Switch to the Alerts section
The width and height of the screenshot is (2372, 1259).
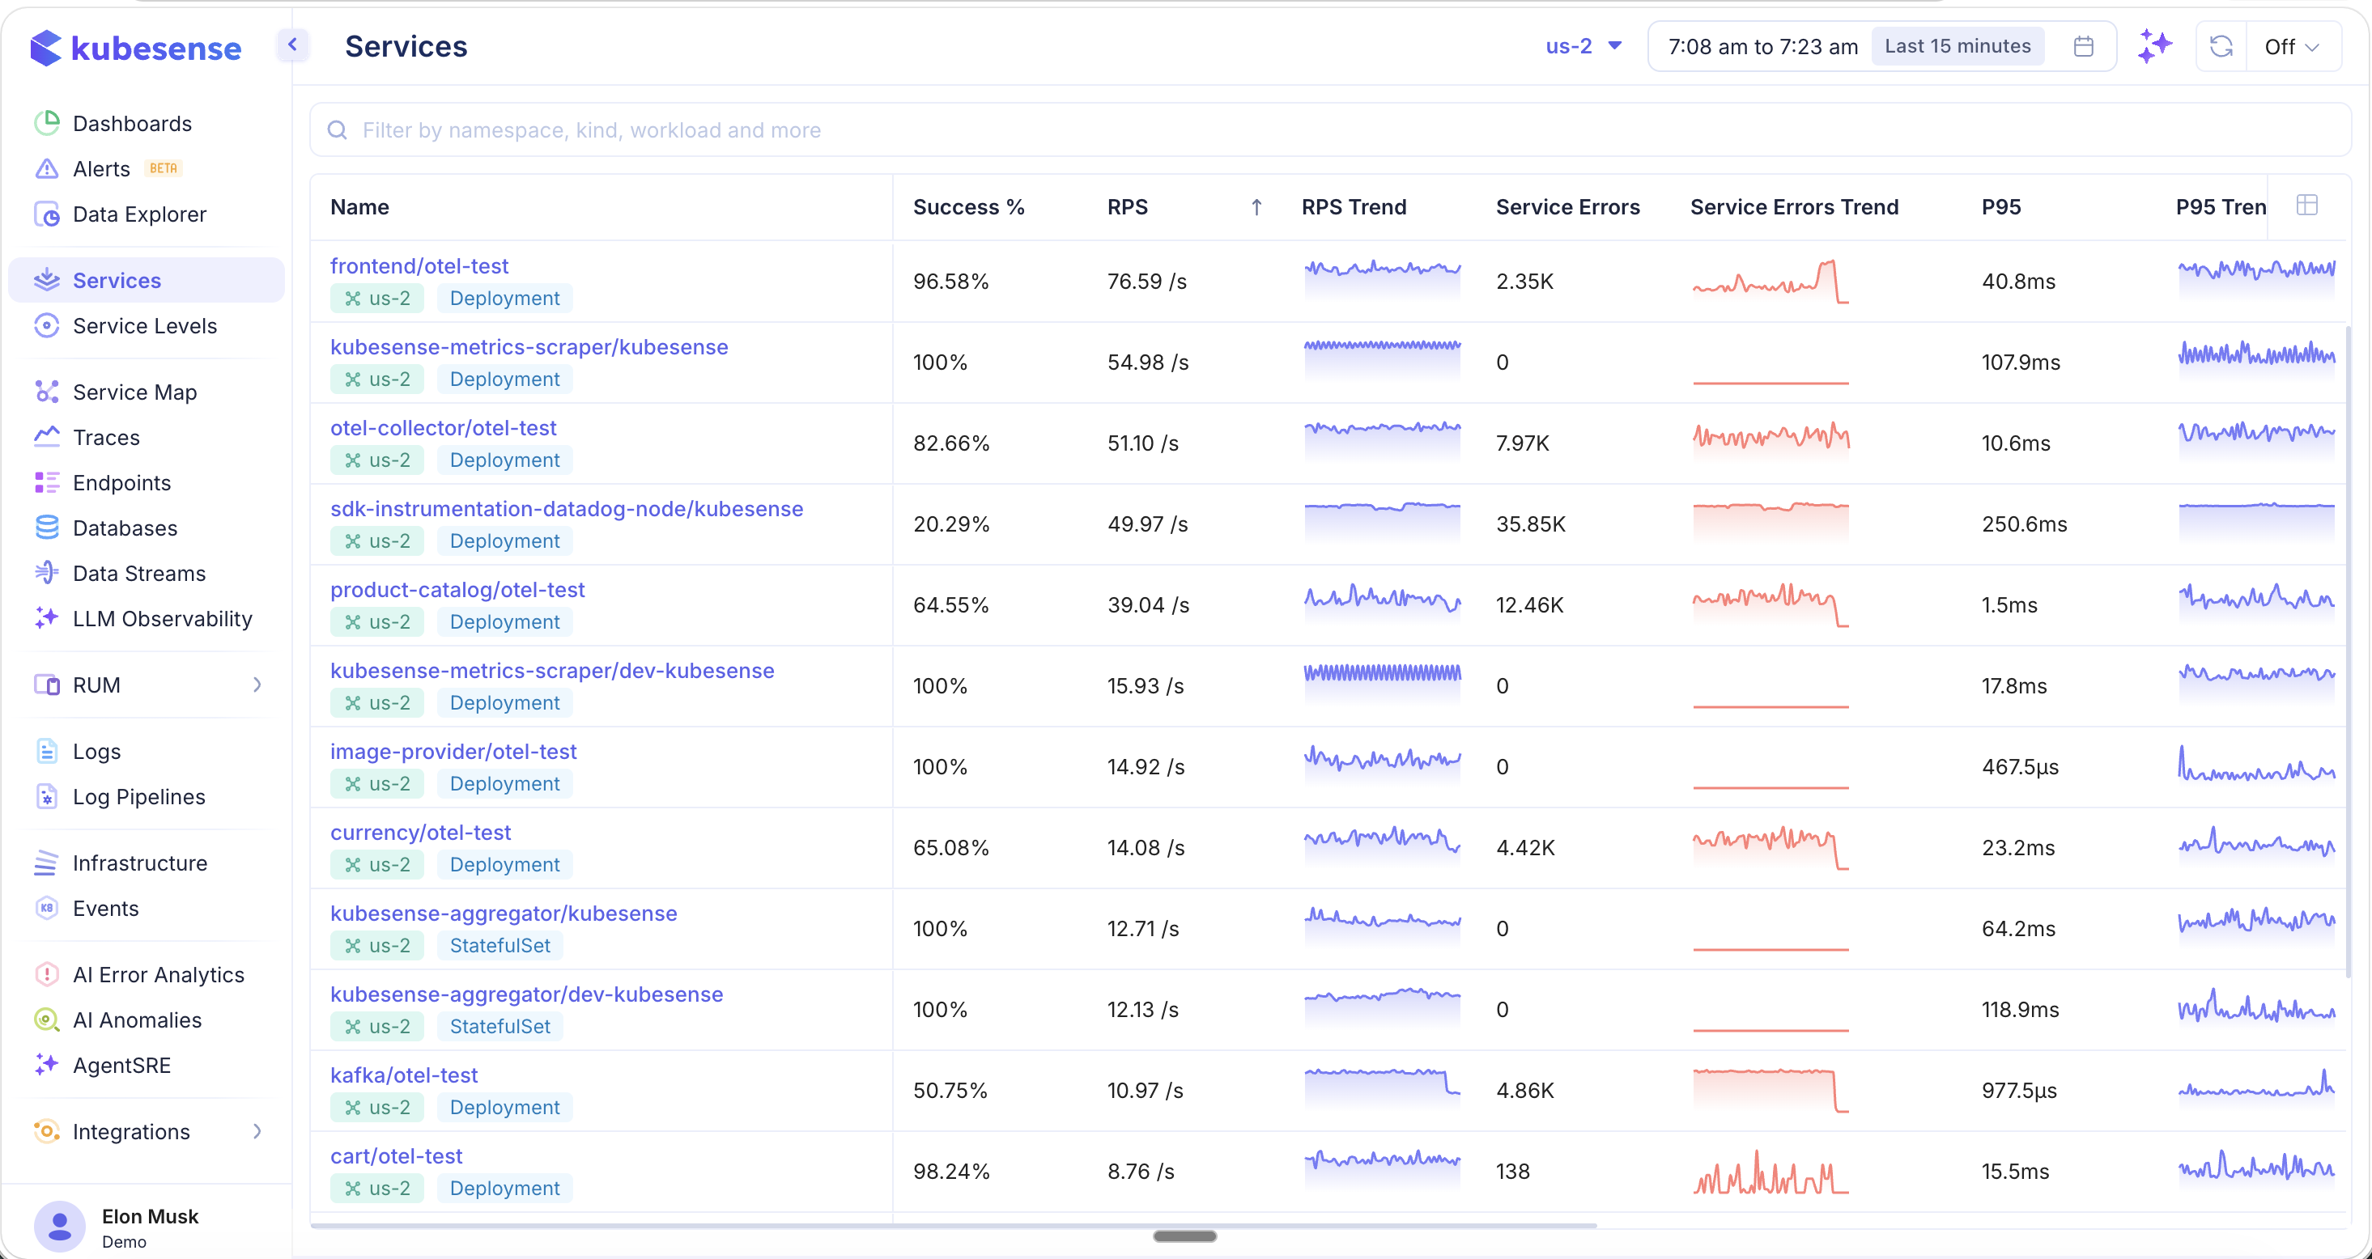101,168
